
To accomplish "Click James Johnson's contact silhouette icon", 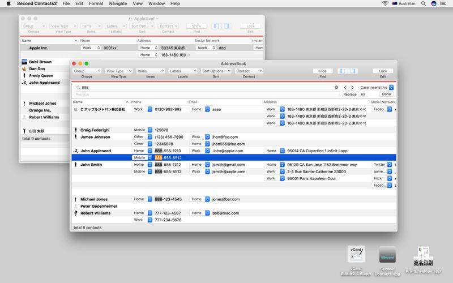I will (x=76, y=137).
